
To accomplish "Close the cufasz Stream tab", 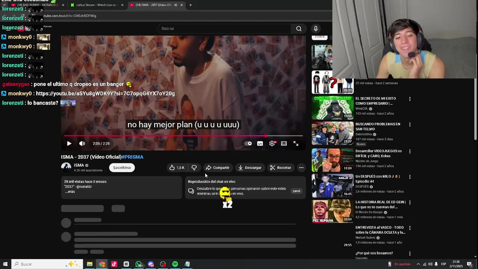I will pyautogui.click(x=122, y=5).
